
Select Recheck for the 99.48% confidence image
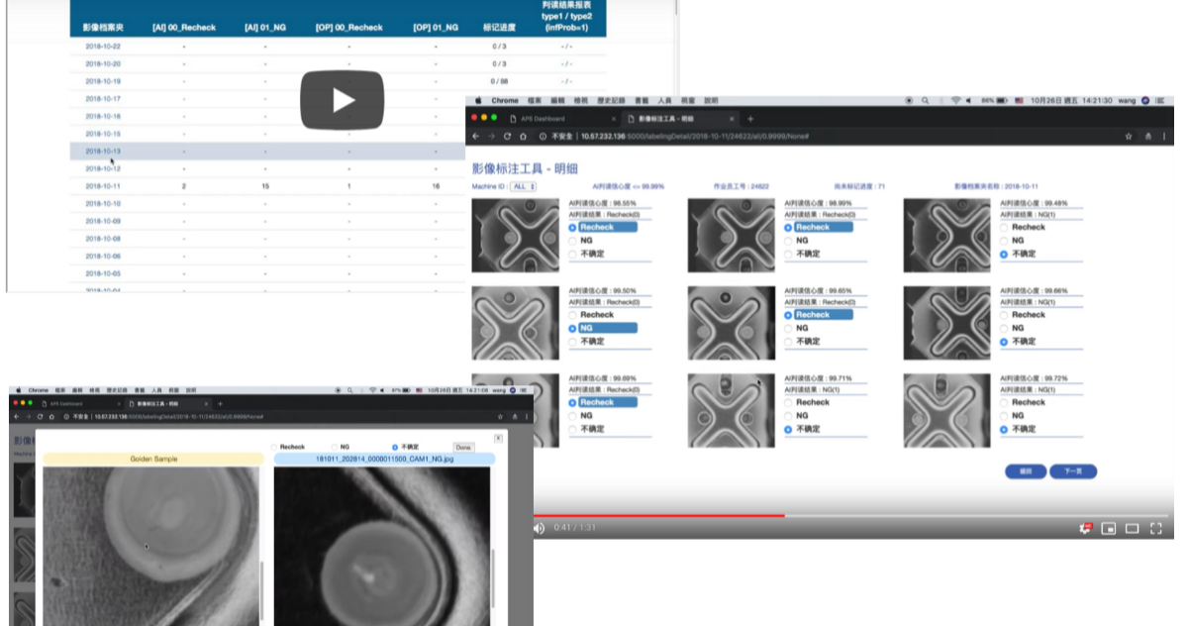pyautogui.click(x=1004, y=227)
